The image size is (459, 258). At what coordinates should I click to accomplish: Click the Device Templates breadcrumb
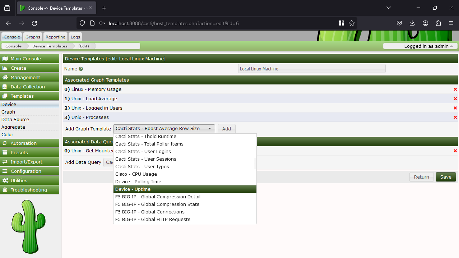coord(50,46)
